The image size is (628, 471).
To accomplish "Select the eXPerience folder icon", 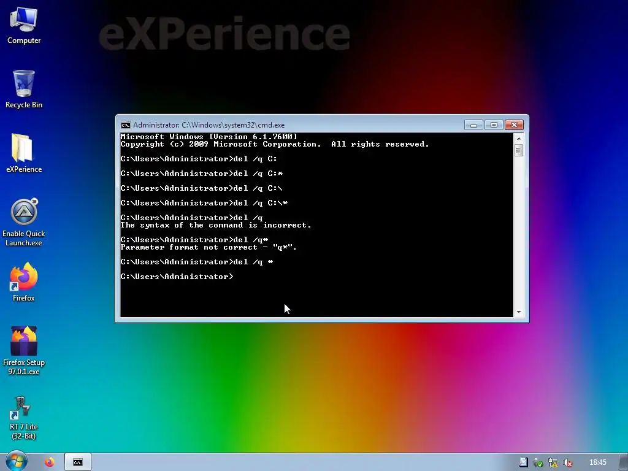I will pos(24,153).
